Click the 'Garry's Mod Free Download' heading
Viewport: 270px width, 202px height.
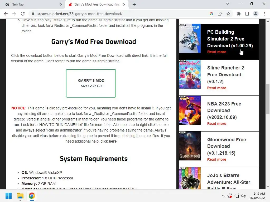click(x=94, y=42)
